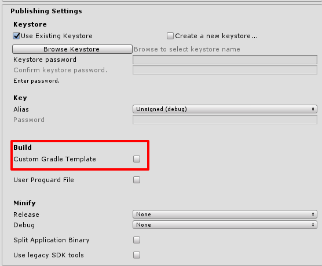Image resolution: width=322 pixels, height=266 pixels.
Task: Toggle the User Proguard File checkbox
Action: click(x=137, y=180)
